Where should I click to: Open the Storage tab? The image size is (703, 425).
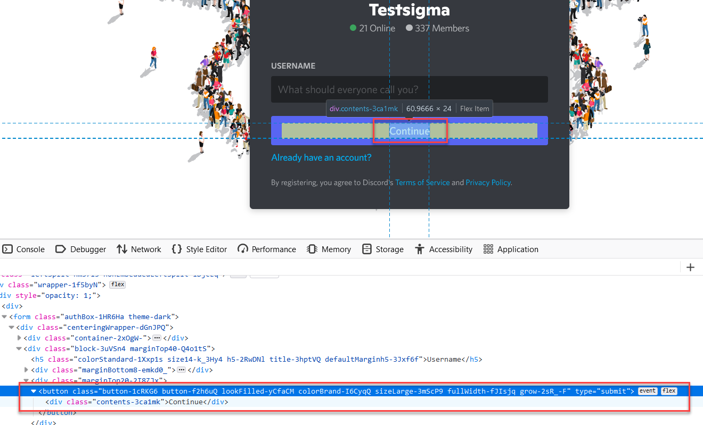click(382, 249)
